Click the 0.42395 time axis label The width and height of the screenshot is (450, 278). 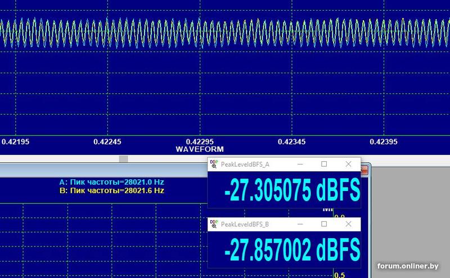(384, 142)
